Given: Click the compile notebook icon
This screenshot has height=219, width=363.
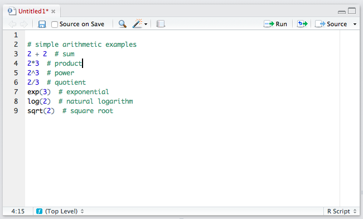Looking at the screenshot, I should tap(161, 24).
